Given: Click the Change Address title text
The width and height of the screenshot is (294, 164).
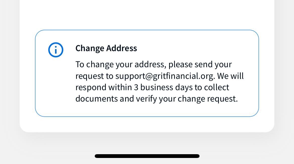Looking at the screenshot, I should click(106, 48).
